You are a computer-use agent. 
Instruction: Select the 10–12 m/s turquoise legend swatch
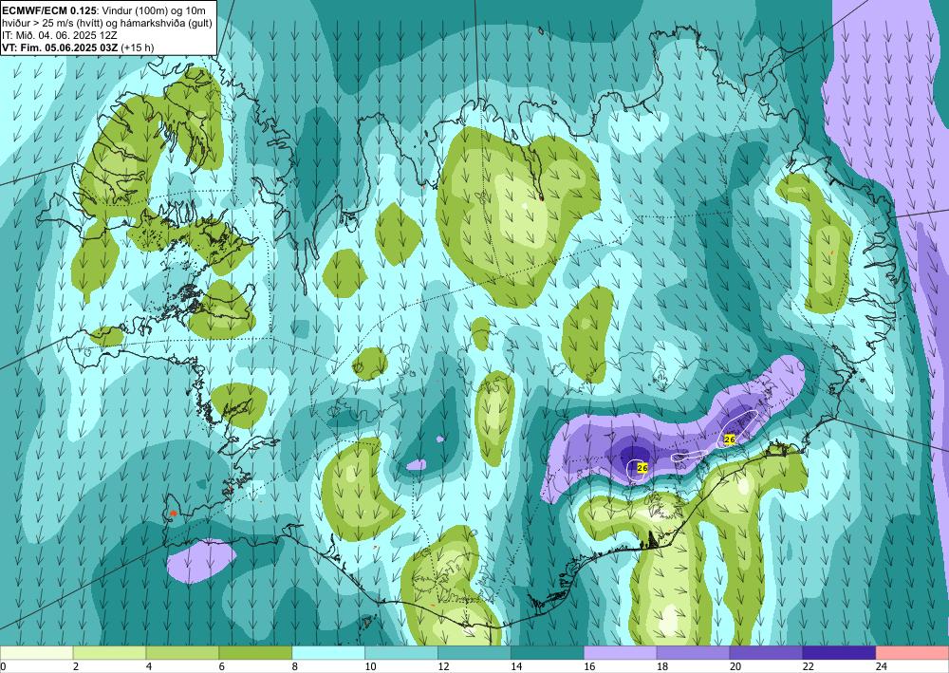pos(401,653)
